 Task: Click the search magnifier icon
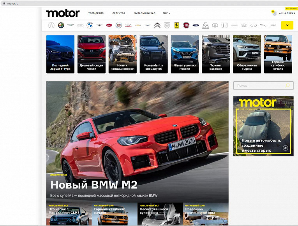point(287,86)
